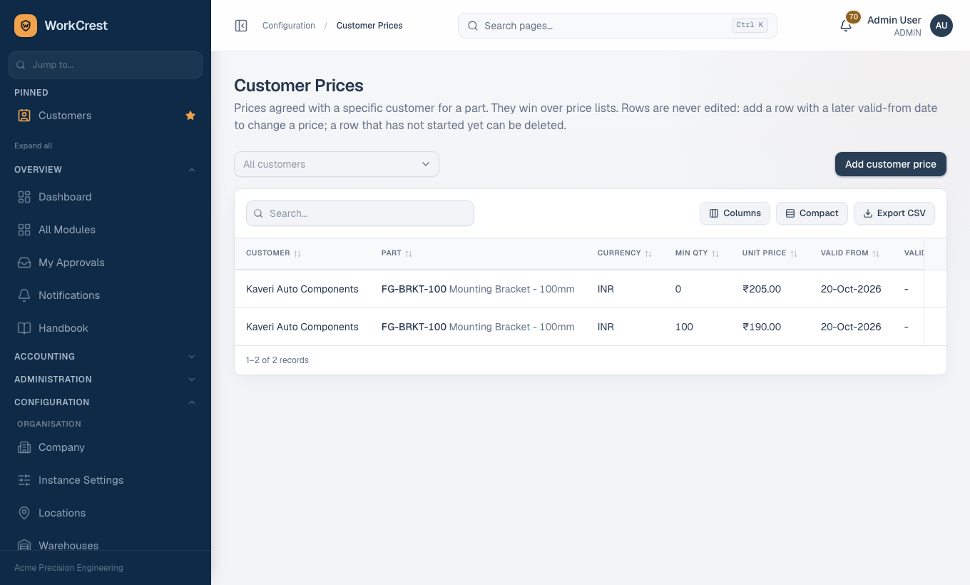
Task: Open My Approvals page
Action: 106,263
